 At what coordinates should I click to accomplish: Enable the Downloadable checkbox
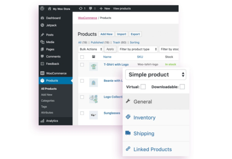[x=182, y=86]
